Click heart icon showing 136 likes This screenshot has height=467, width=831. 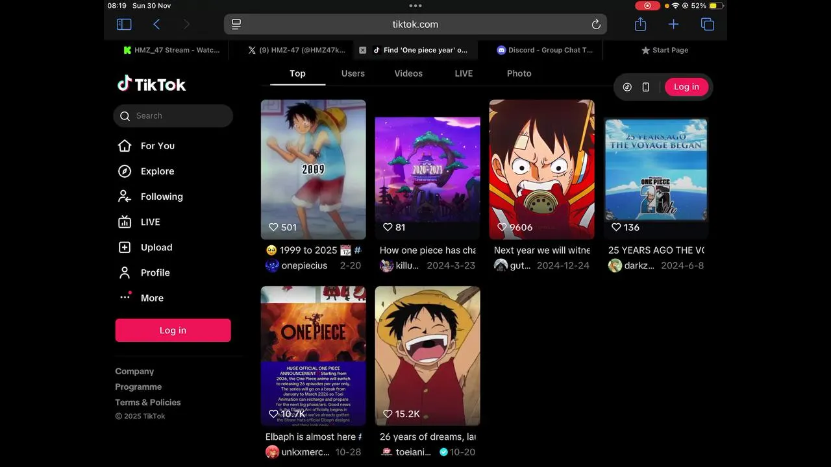(x=616, y=227)
